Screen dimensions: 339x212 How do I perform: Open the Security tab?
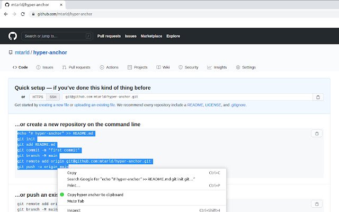(x=189, y=67)
